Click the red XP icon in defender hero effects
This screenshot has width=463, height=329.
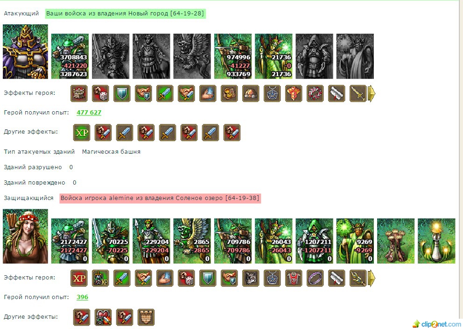pos(79,278)
